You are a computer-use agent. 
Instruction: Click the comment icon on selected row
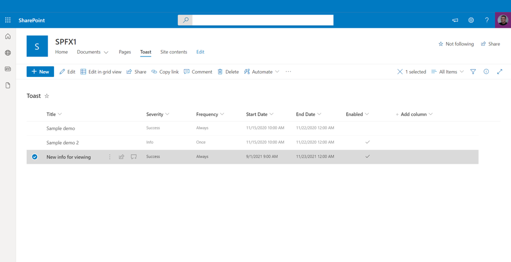[x=134, y=157]
